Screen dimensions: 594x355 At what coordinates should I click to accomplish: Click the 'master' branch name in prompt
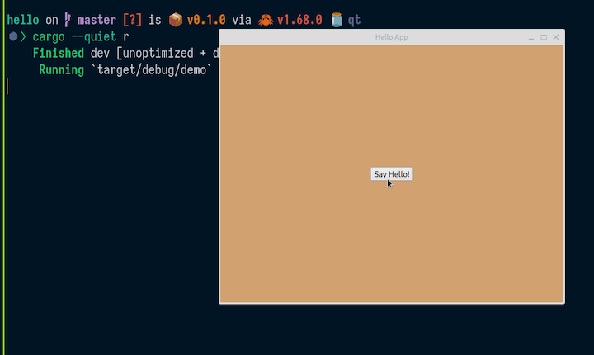97,20
